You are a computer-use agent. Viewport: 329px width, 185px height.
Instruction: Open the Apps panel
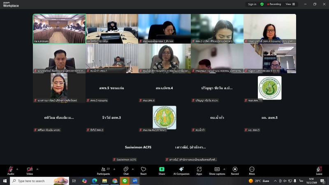tap(199, 171)
